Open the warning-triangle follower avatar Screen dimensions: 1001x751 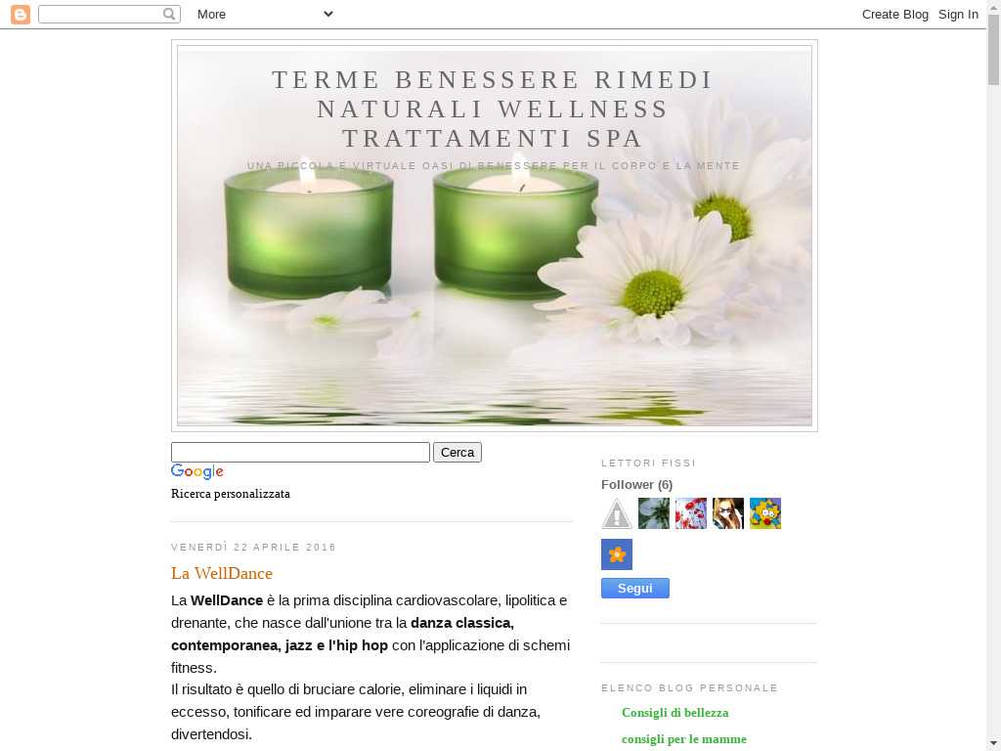[x=616, y=513]
